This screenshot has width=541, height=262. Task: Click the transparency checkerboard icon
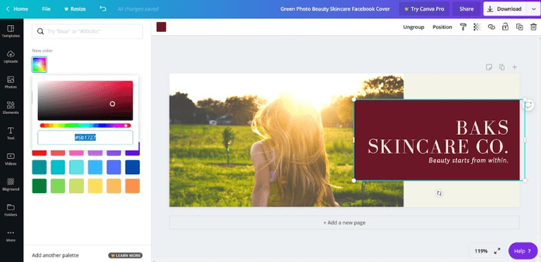(x=477, y=27)
